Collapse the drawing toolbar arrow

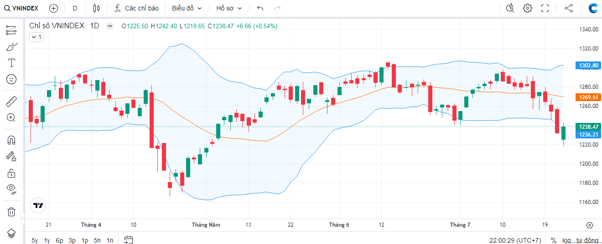[23, 219]
